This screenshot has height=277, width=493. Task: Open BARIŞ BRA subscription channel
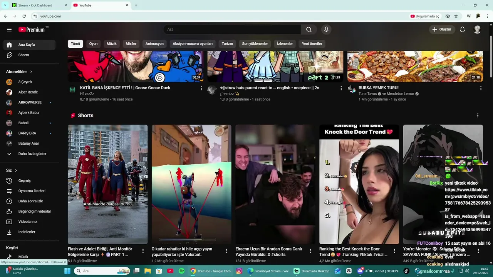click(x=29, y=133)
